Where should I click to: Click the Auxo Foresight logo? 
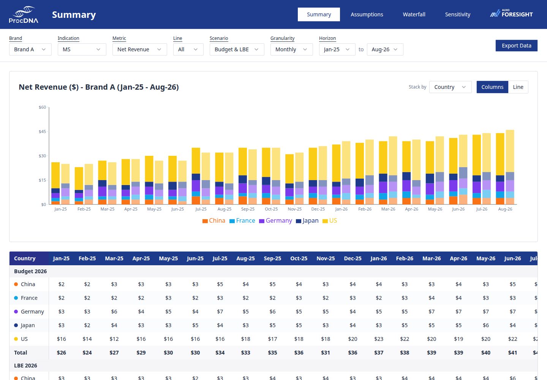(511, 14)
